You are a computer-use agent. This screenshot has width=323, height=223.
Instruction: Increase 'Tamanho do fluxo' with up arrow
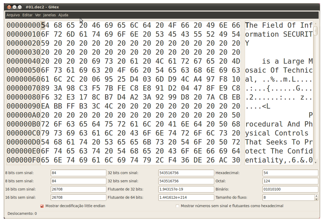[x=316, y=196]
